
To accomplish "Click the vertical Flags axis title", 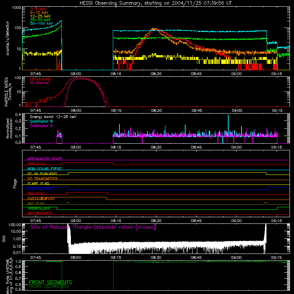I will click(x=15, y=183).
